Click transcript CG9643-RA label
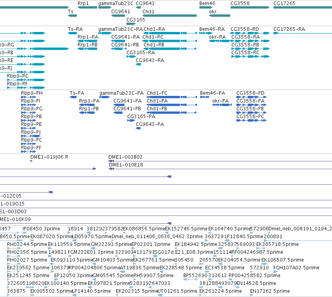Screen dimensions: 332x297 click(x=150, y=60)
